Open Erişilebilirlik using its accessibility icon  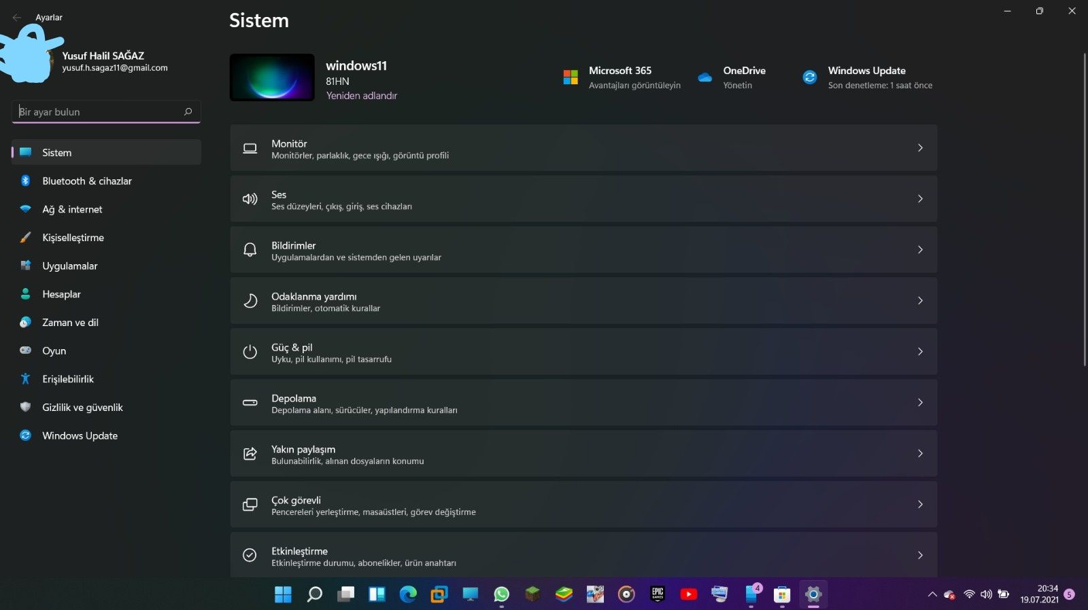tap(25, 379)
